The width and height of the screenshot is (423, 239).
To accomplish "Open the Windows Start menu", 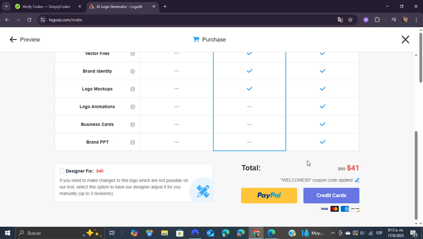I will coord(8,233).
